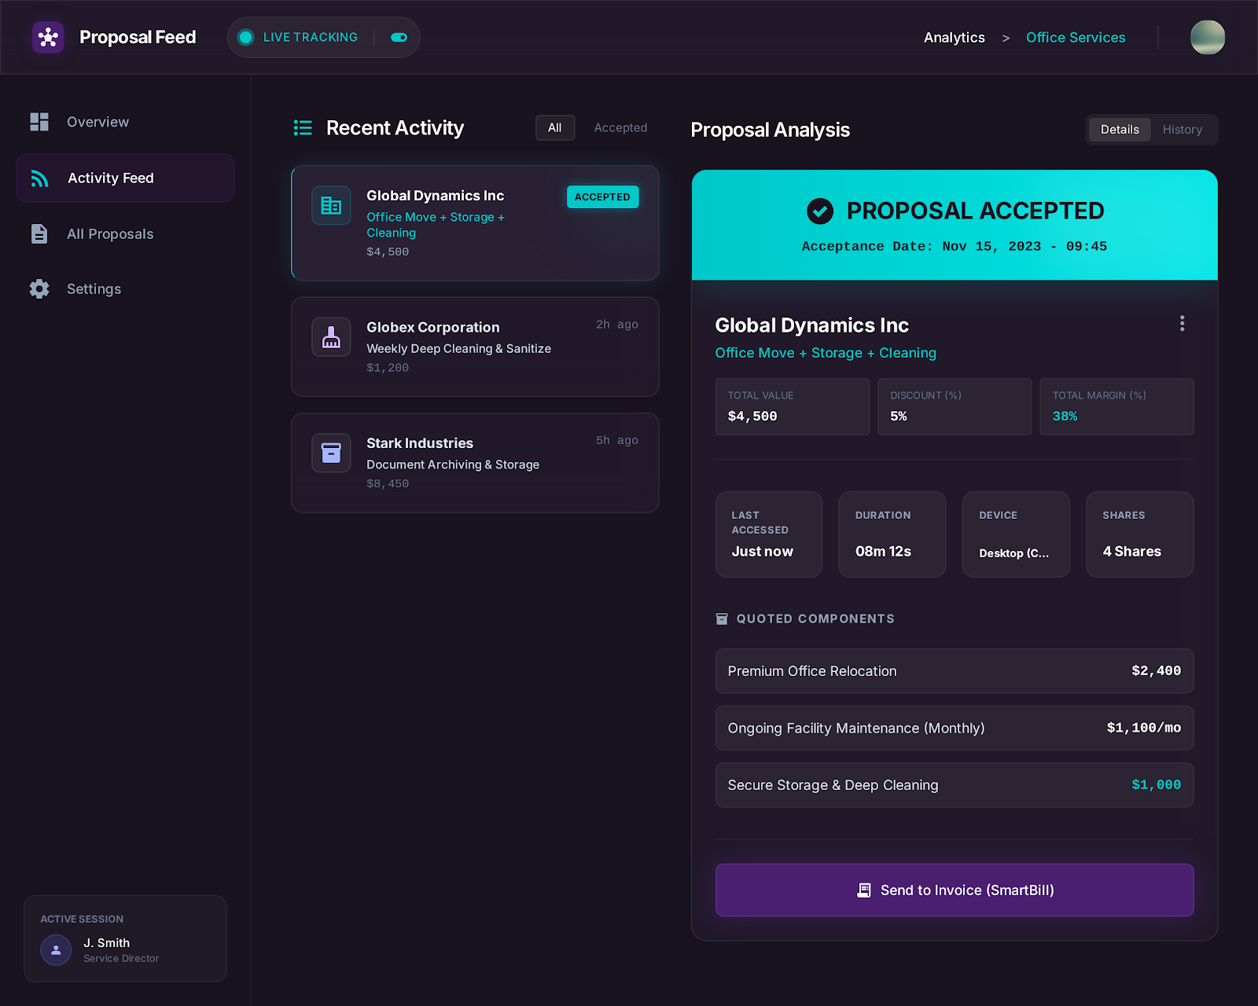This screenshot has height=1006, width=1258.
Task: Click the Proposal Feed logo icon
Action: [x=48, y=37]
